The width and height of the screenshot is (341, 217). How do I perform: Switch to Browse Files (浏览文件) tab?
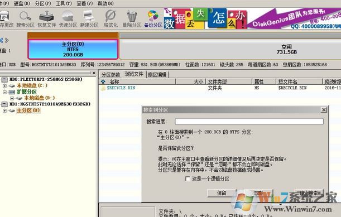[134, 74]
